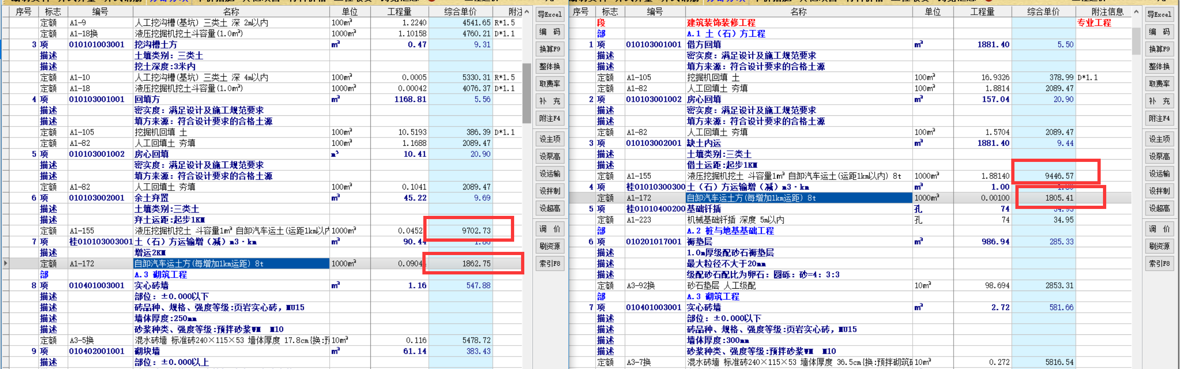Click the row indicator arrow beside left A1-172
The image size is (1180, 369).
(x=5, y=263)
